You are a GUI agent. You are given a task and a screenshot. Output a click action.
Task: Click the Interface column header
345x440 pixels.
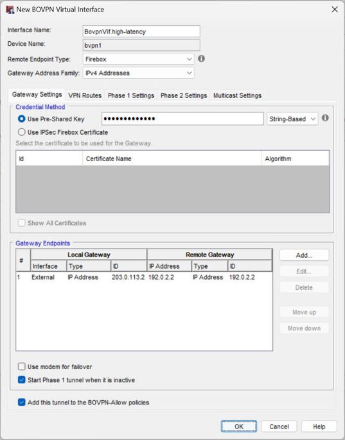coord(48,266)
